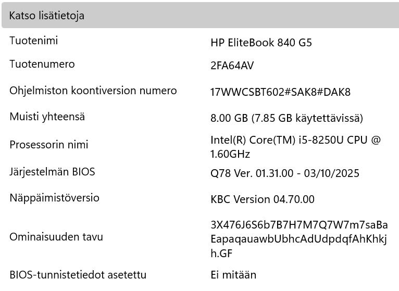Click the Tuotenumero label
The height and width of the screenshot is (291, 399).
click(42, 64)
